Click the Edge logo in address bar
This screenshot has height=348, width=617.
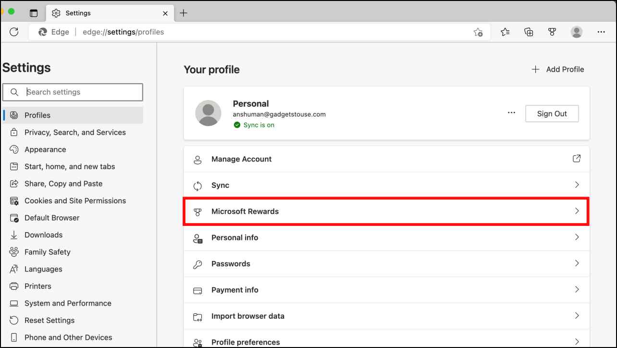pyautogui.click(x=43, y=32)
